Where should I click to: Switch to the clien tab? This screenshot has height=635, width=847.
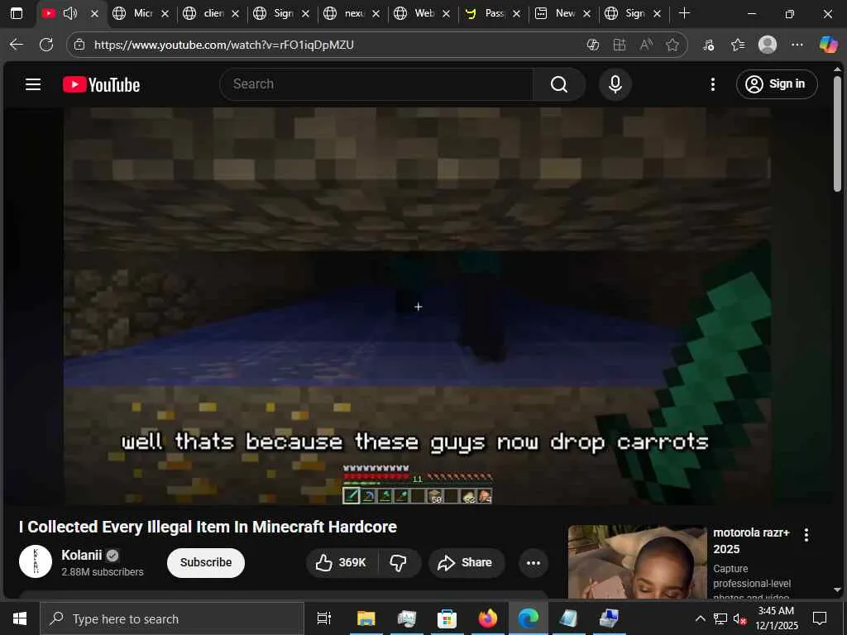(213, 13)
